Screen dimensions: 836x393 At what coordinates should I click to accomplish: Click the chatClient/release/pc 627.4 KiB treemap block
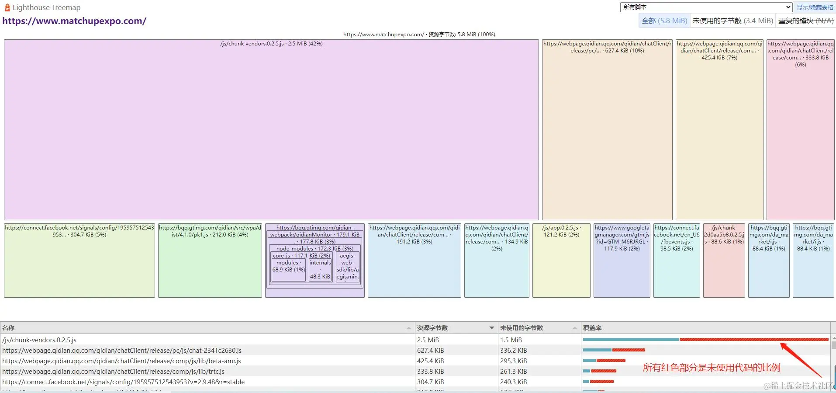click(x=607, y=130)
